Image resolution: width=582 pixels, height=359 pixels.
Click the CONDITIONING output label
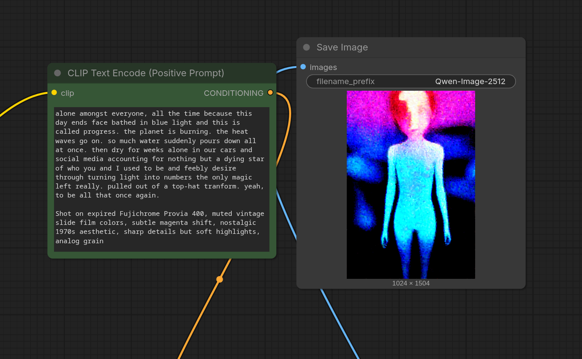(233, 93)
